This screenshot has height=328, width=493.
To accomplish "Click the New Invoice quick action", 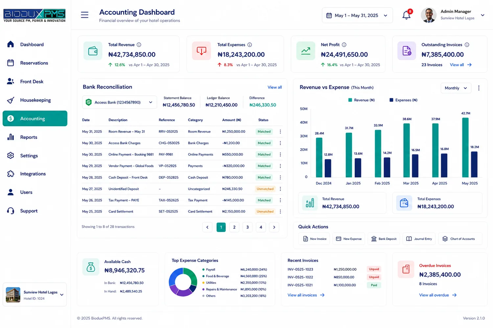I will click(315, 239).
